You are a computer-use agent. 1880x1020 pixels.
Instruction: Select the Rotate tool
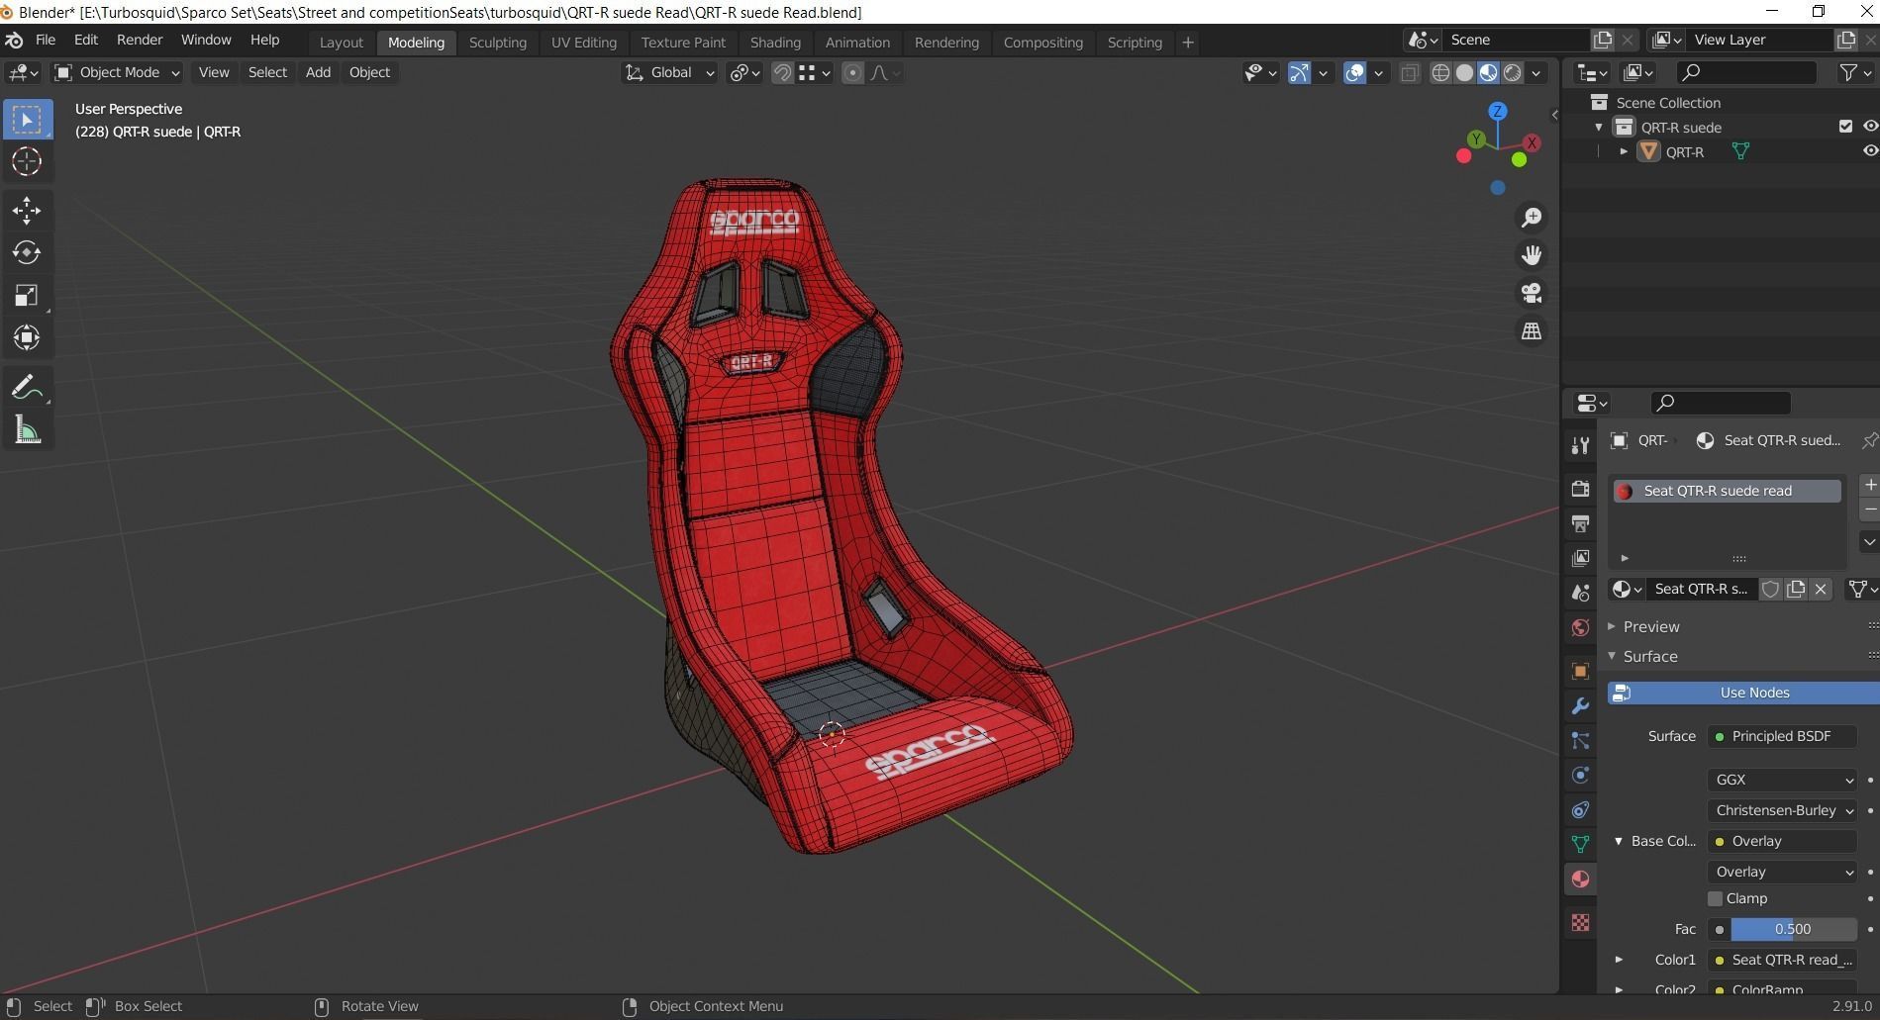coord(27,251)
